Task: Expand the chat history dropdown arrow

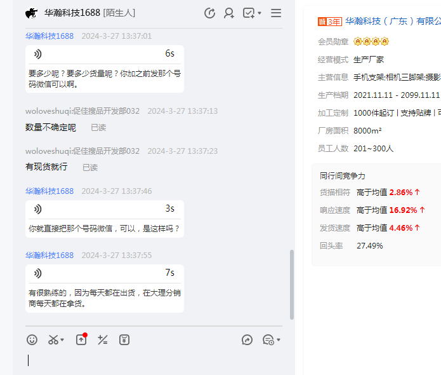Action: pyautogui.click(x=279, y=341)
